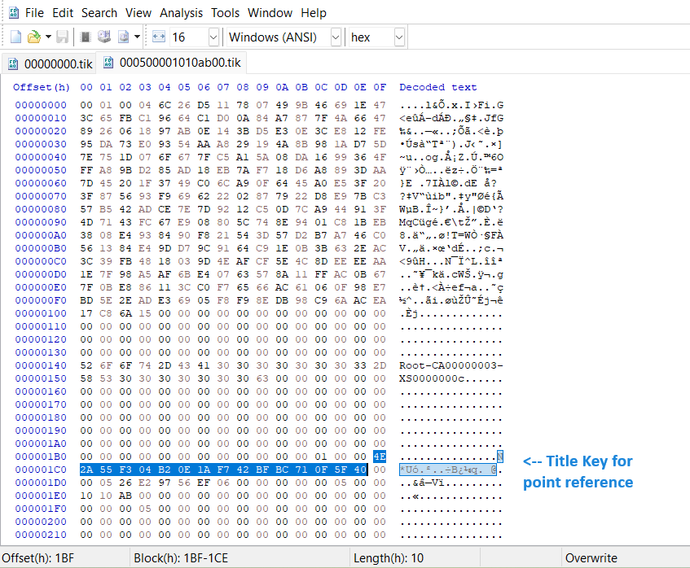Viewport: 690px width, 568px height.
Task: Click byte 6C in row 00000000
Action: coord(165,105)
